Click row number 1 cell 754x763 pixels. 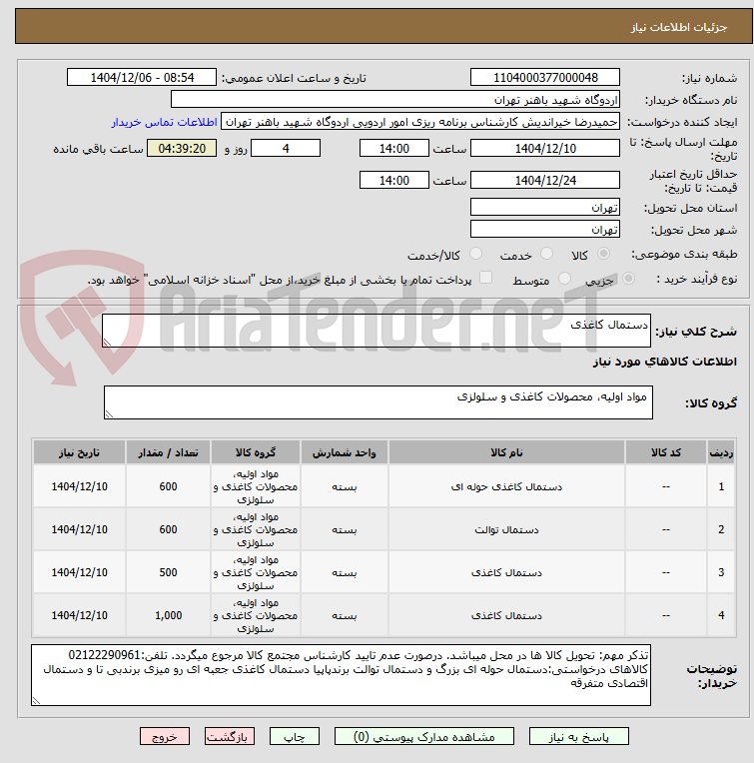click(x=721, y=486)
